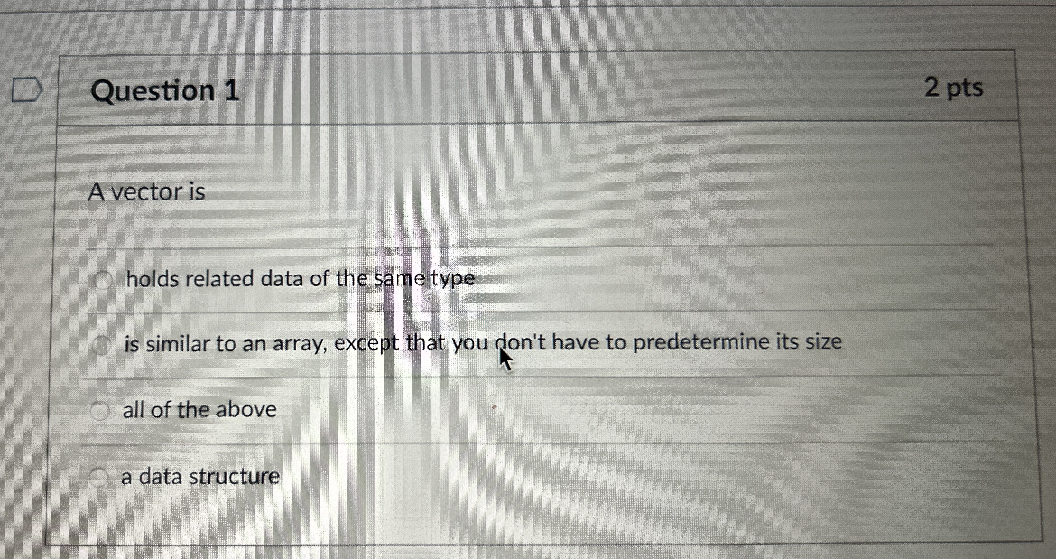Click the radio beside 'holds related data' option
1056x559 pixels.
tap(103, 280)
